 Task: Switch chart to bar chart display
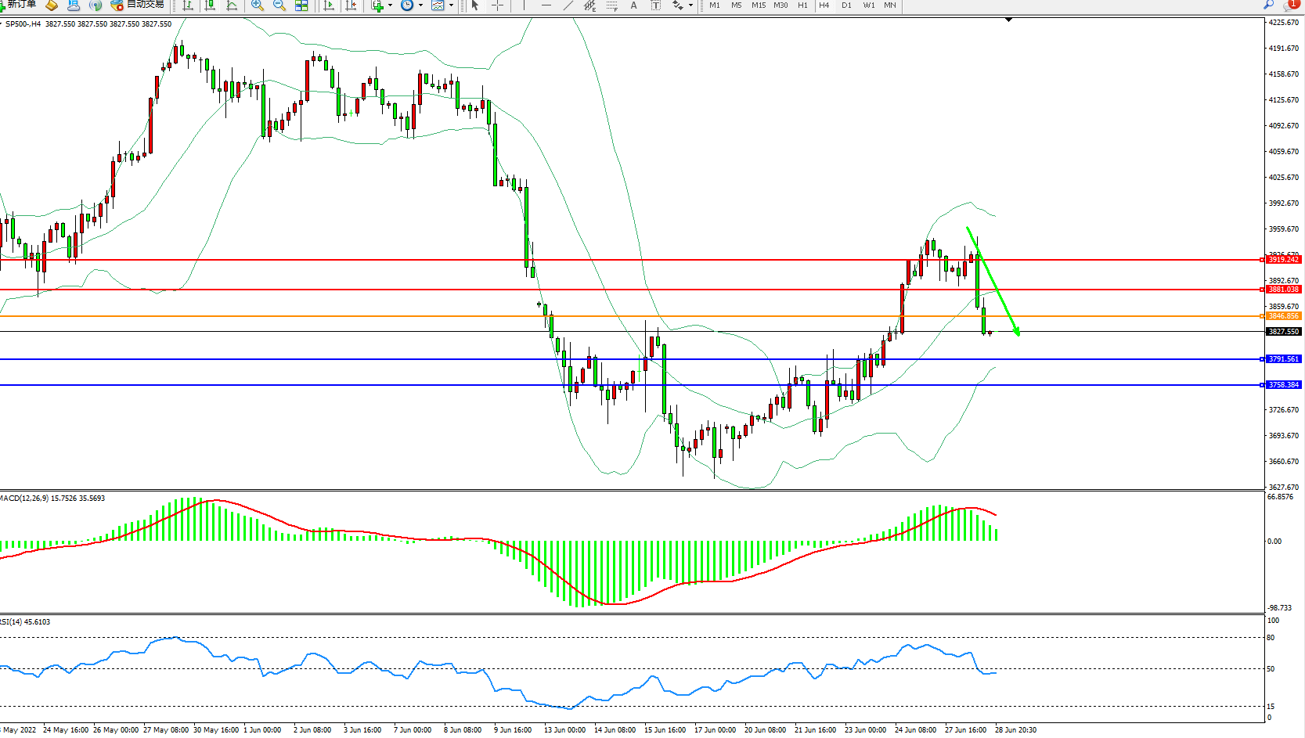[188, 5]
